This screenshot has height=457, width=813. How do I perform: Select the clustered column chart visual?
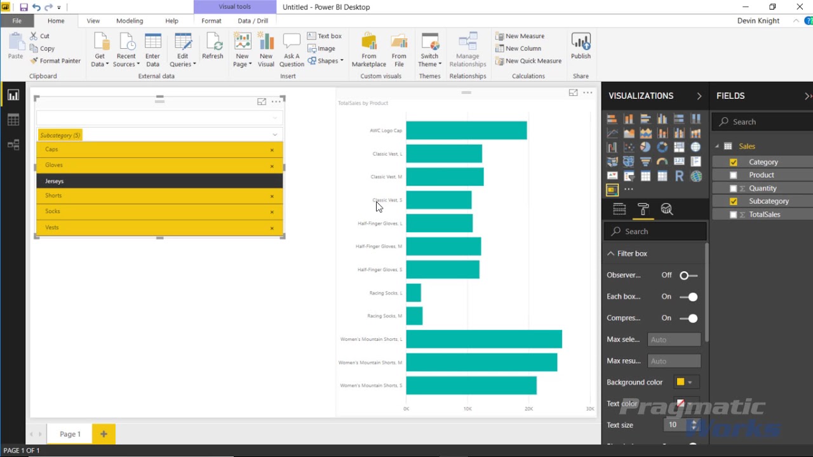[662, 119]
